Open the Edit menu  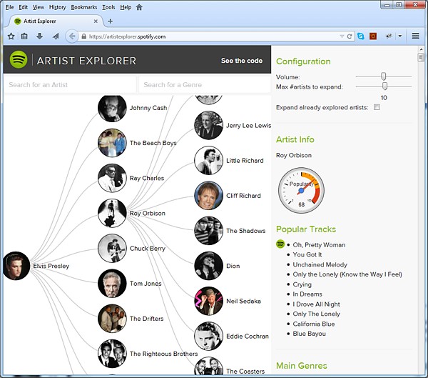[x=24, y=7]
